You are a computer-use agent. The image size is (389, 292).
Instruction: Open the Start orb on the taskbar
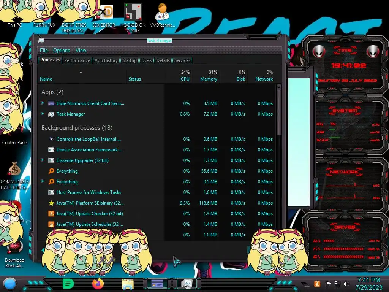9,284
